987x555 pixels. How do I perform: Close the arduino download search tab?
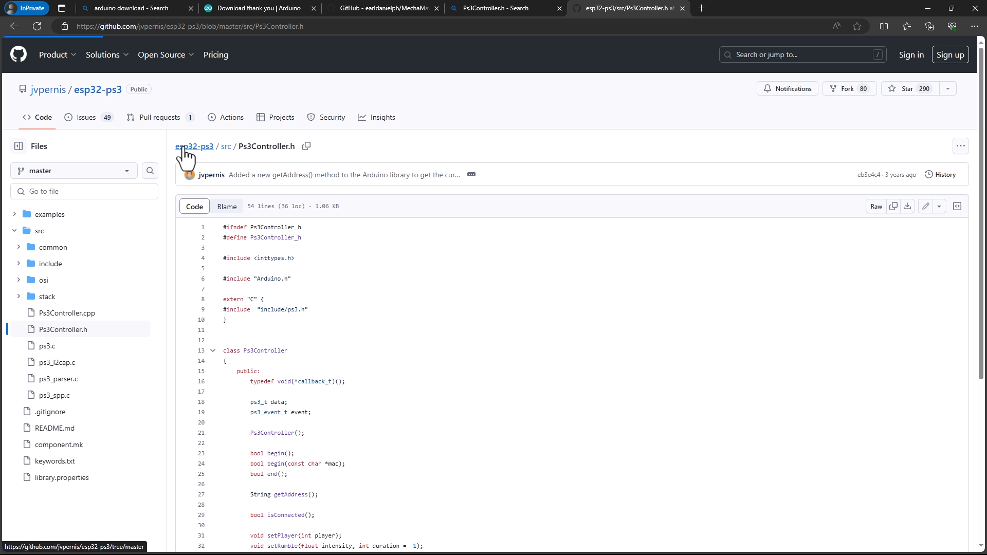pyautogui.click(x=191, y=8)
